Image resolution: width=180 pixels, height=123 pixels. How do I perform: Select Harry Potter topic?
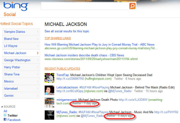[21, 67]
